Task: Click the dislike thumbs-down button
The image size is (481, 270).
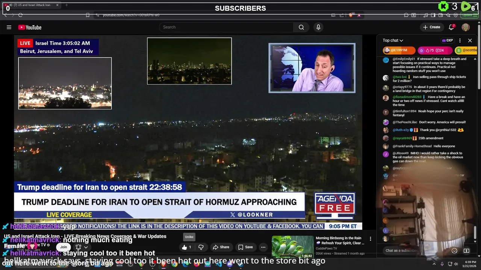Action: point(201,247)
